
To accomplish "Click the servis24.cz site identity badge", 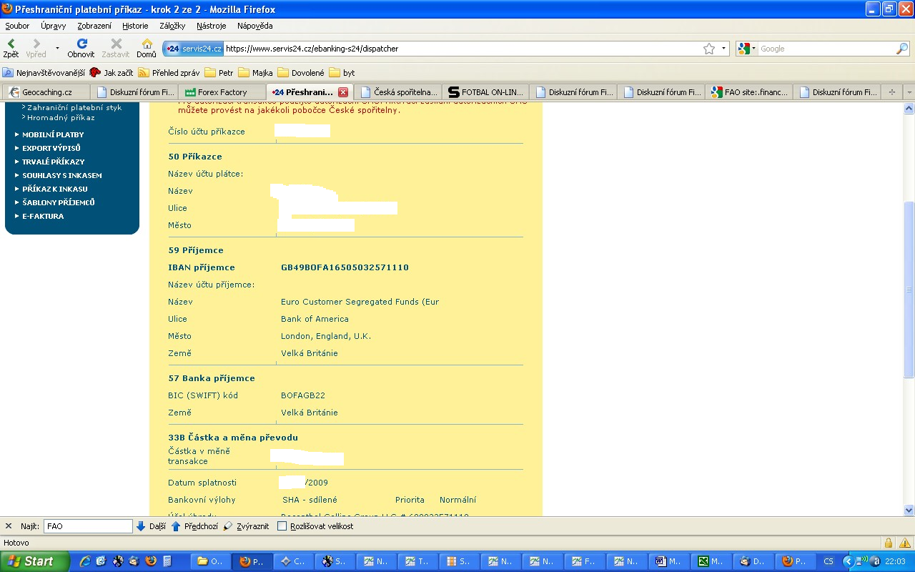I will pyautogui.click(x=193, y=49).
